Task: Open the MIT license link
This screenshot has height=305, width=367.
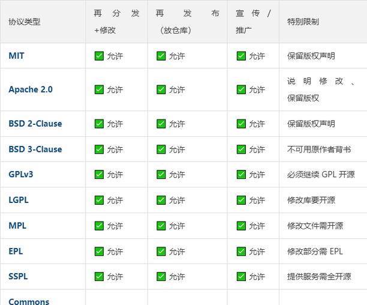Action: point(16,56)
